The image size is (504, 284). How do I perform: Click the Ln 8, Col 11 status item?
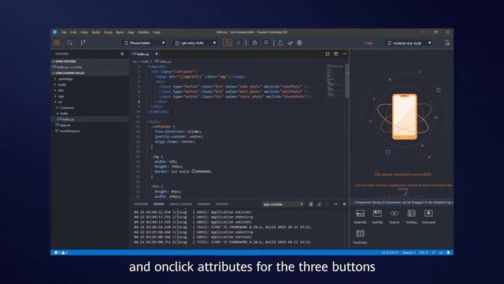[x=390, y=252]
